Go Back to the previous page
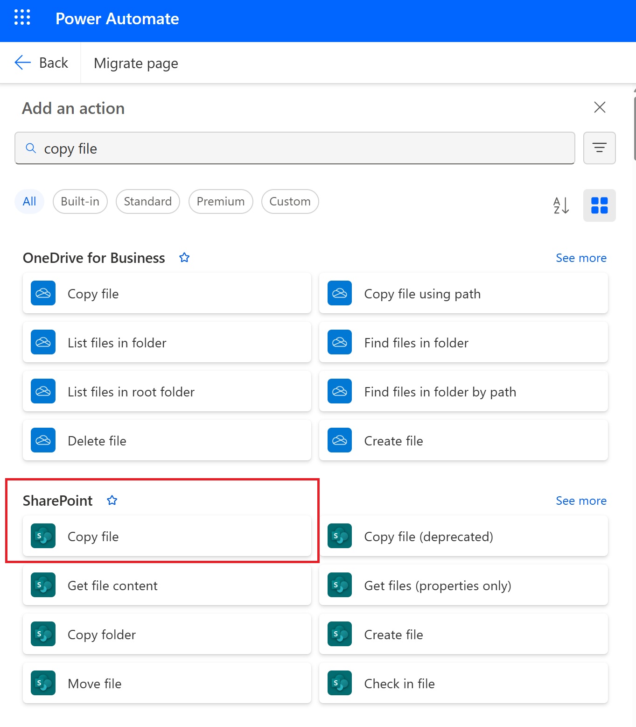 [x=42, y=63]
